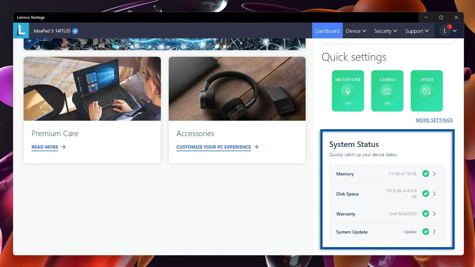Click the verified badge beside IdeaPad 5 14ITL05
Viewport: 475px width, 267px height.
click(x=75, y=31)
